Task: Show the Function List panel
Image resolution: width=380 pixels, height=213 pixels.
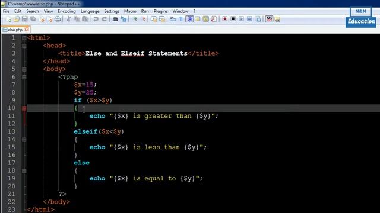Action: (x=214, y=19)
